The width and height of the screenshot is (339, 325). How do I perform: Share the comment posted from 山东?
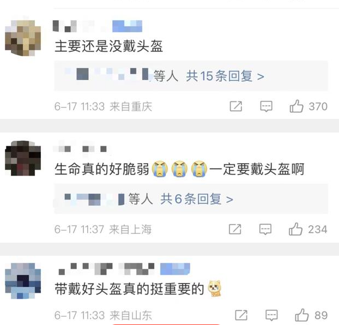[x=241, y=315]
